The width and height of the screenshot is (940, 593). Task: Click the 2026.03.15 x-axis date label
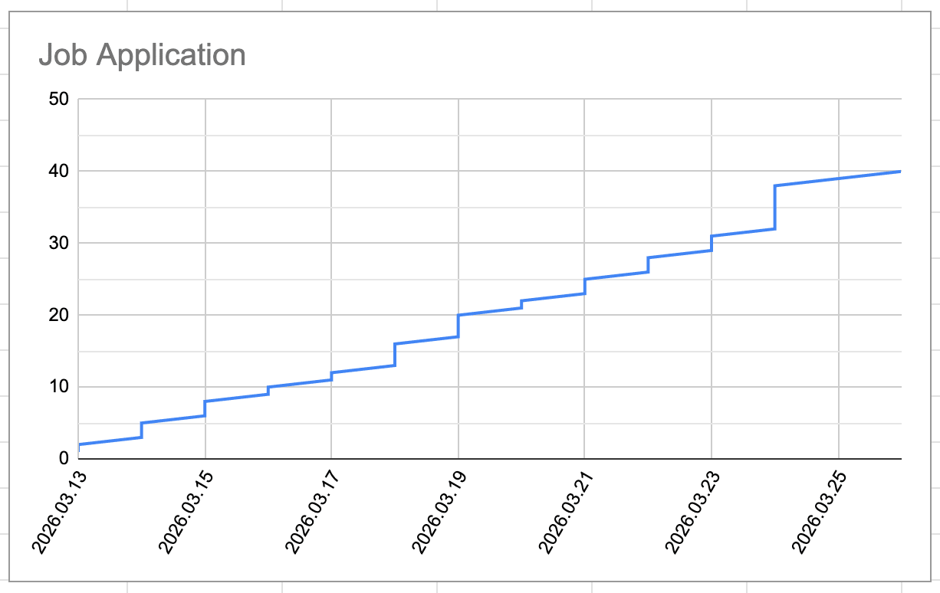click(186, 512)
